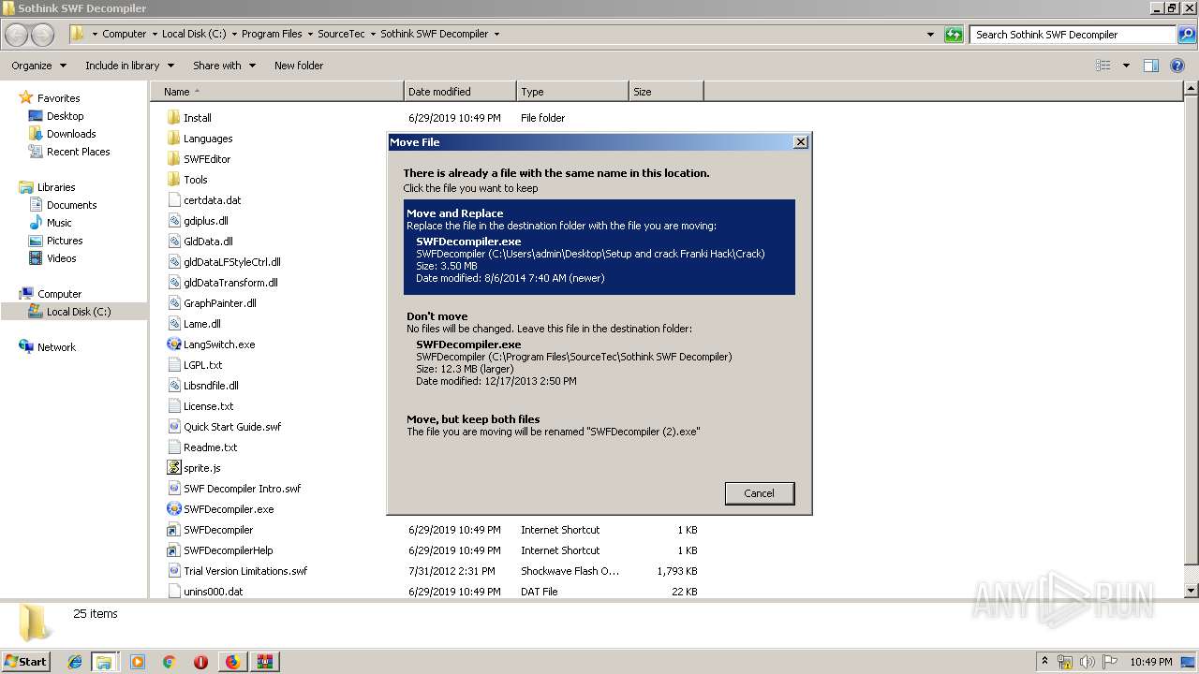The width and height of the screenshot is (1199, 674).
Task: Select the sprite.js script icon
Action: (x=173, y=468)
